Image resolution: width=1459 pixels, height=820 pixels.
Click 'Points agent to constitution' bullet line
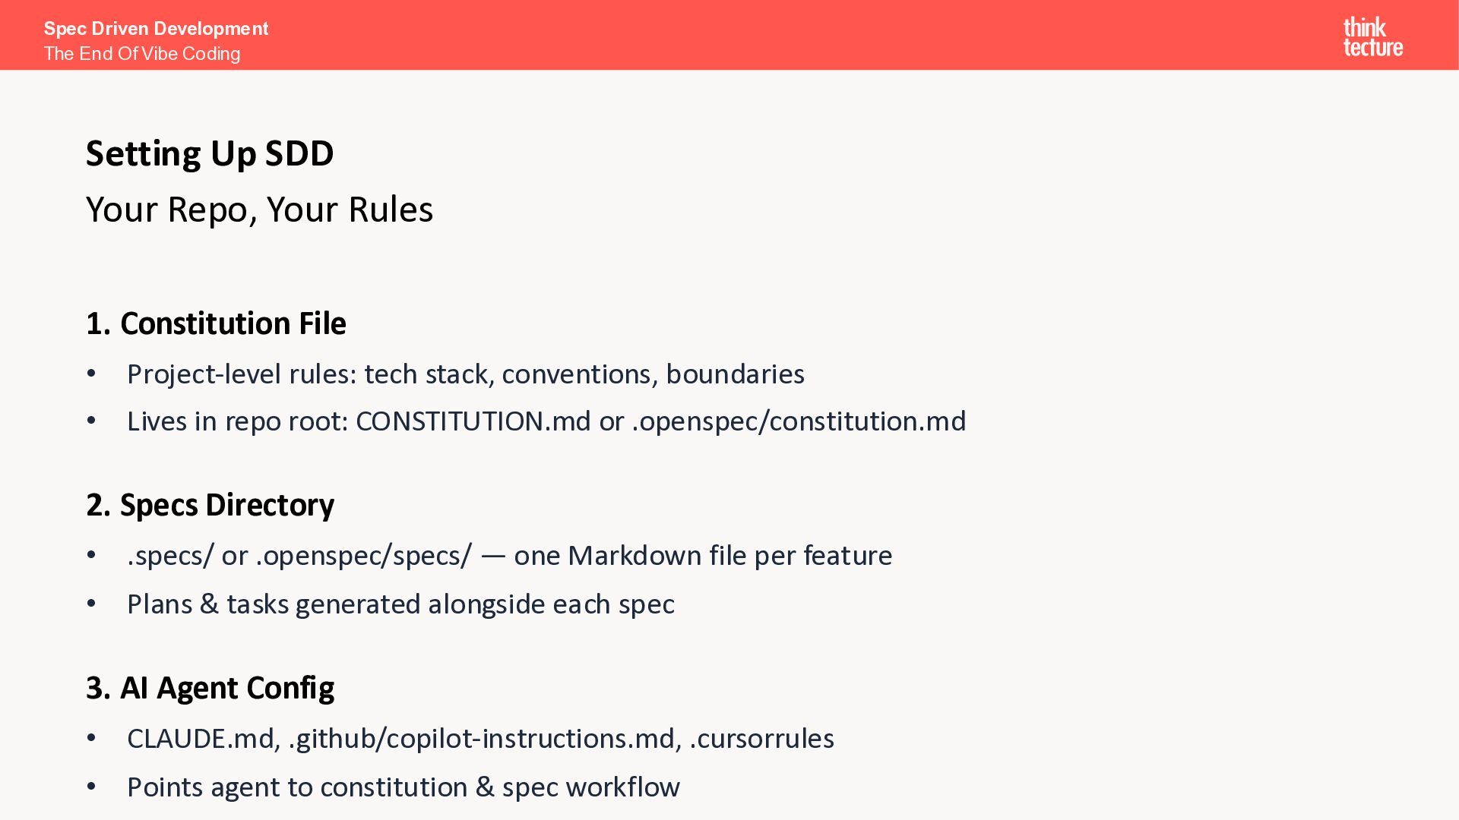[403, 787]
